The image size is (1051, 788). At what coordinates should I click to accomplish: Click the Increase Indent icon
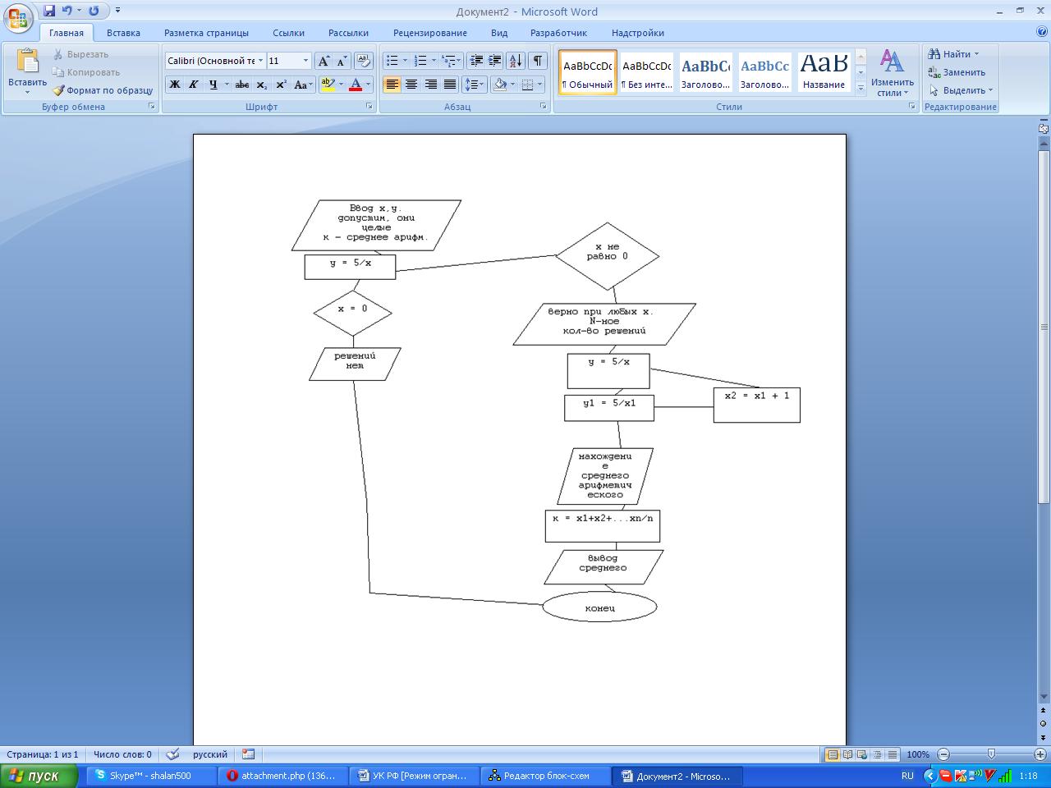[x=495, y=61]
